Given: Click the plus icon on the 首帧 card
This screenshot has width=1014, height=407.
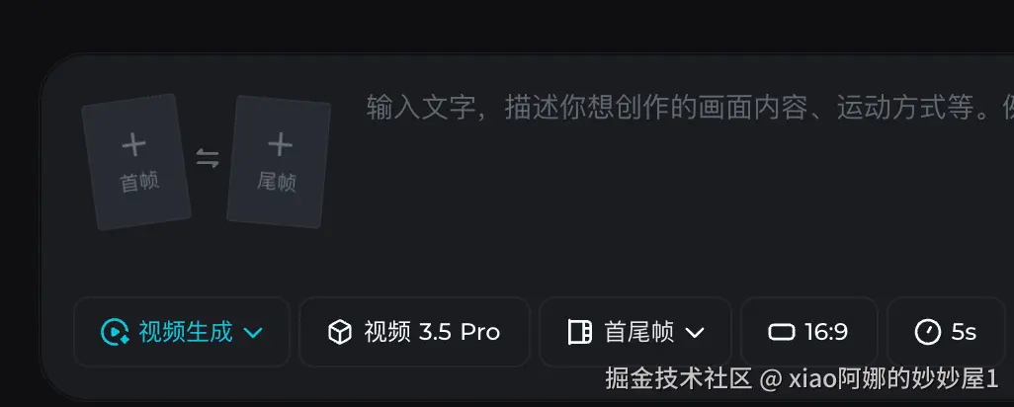Looking at the screenshot, I should tap(133, 144).
